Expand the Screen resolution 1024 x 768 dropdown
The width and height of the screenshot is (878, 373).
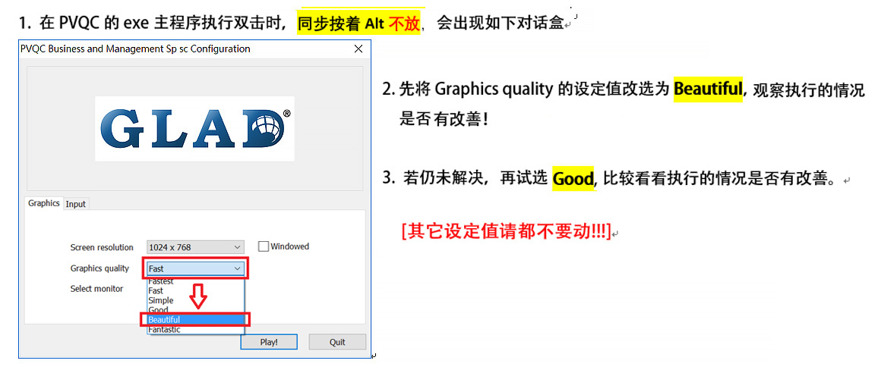[195, 247]
